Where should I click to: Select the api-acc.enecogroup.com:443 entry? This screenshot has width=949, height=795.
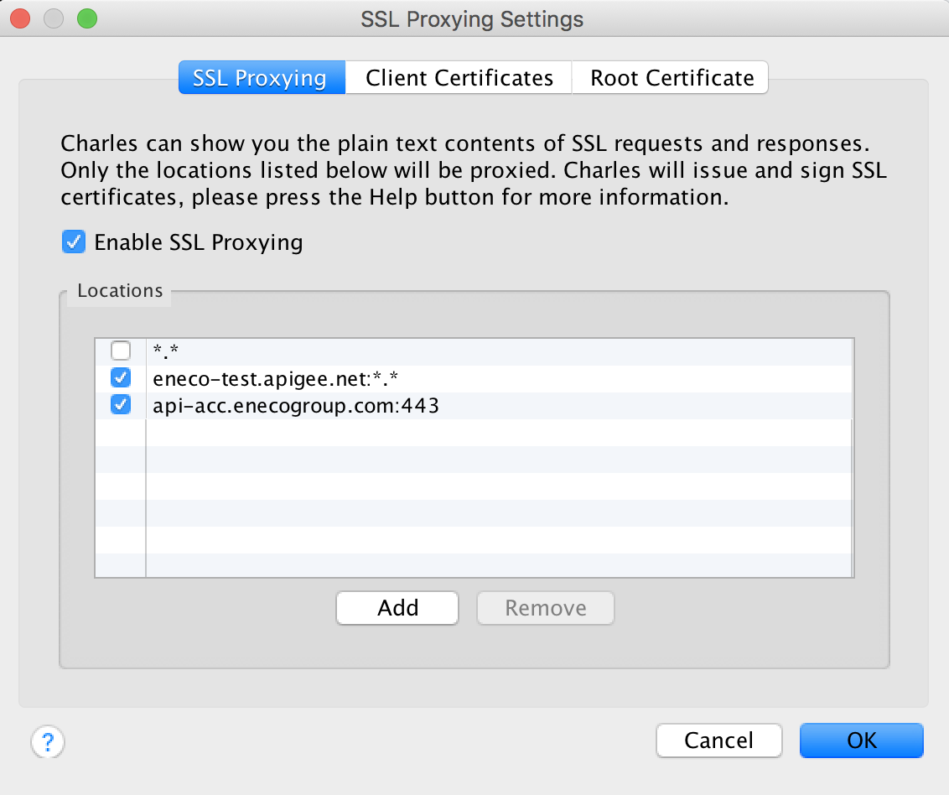click(x=474, y=405)
